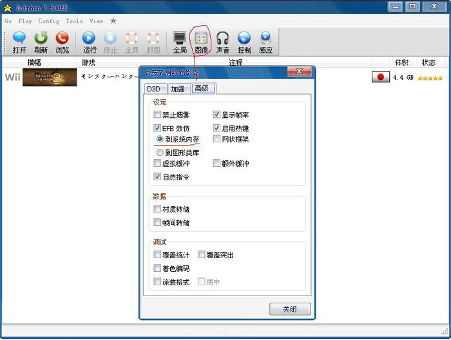The width and height of the screenshot is (451, 340).
Task: Toggle 自然指令 checkbox
Action: [x=157, y=176]
